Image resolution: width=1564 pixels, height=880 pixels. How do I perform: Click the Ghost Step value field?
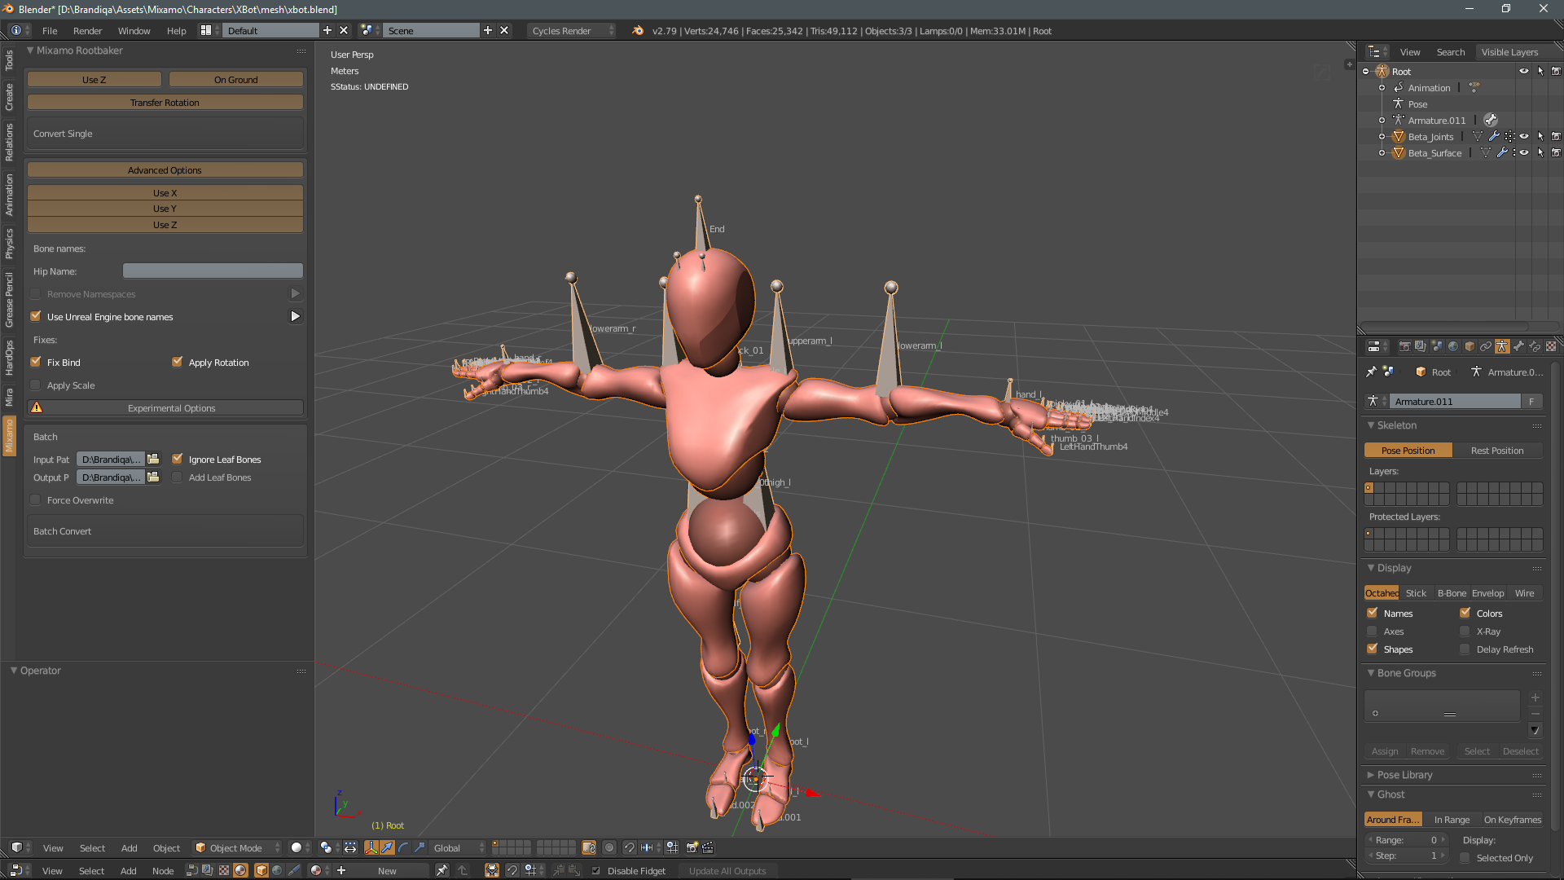click(1407, 856)
